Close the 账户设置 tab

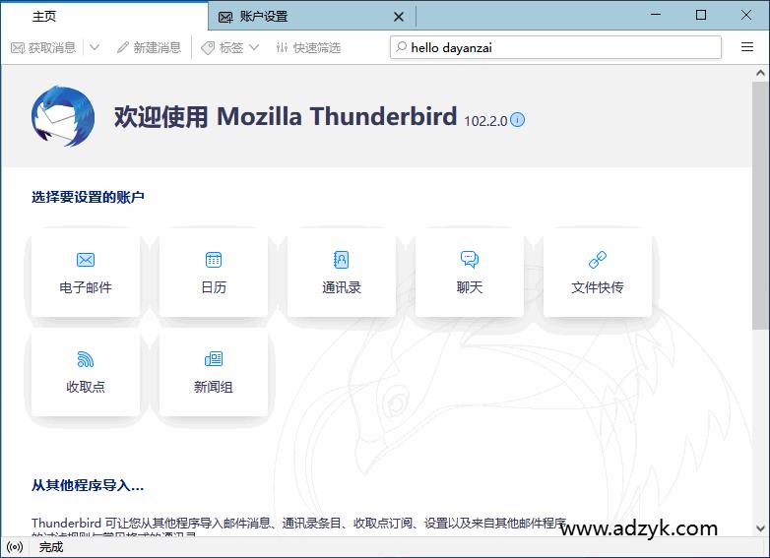[399, 17]
